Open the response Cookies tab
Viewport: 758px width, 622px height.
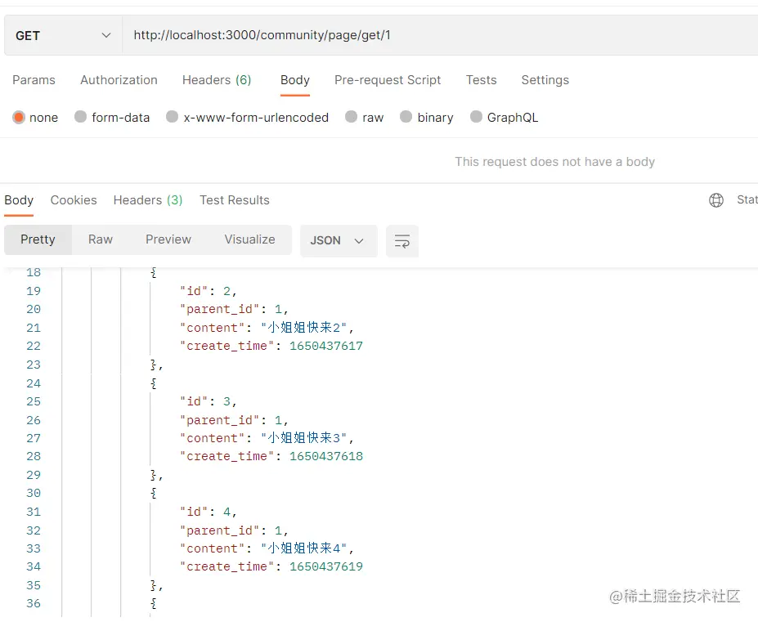74,200
